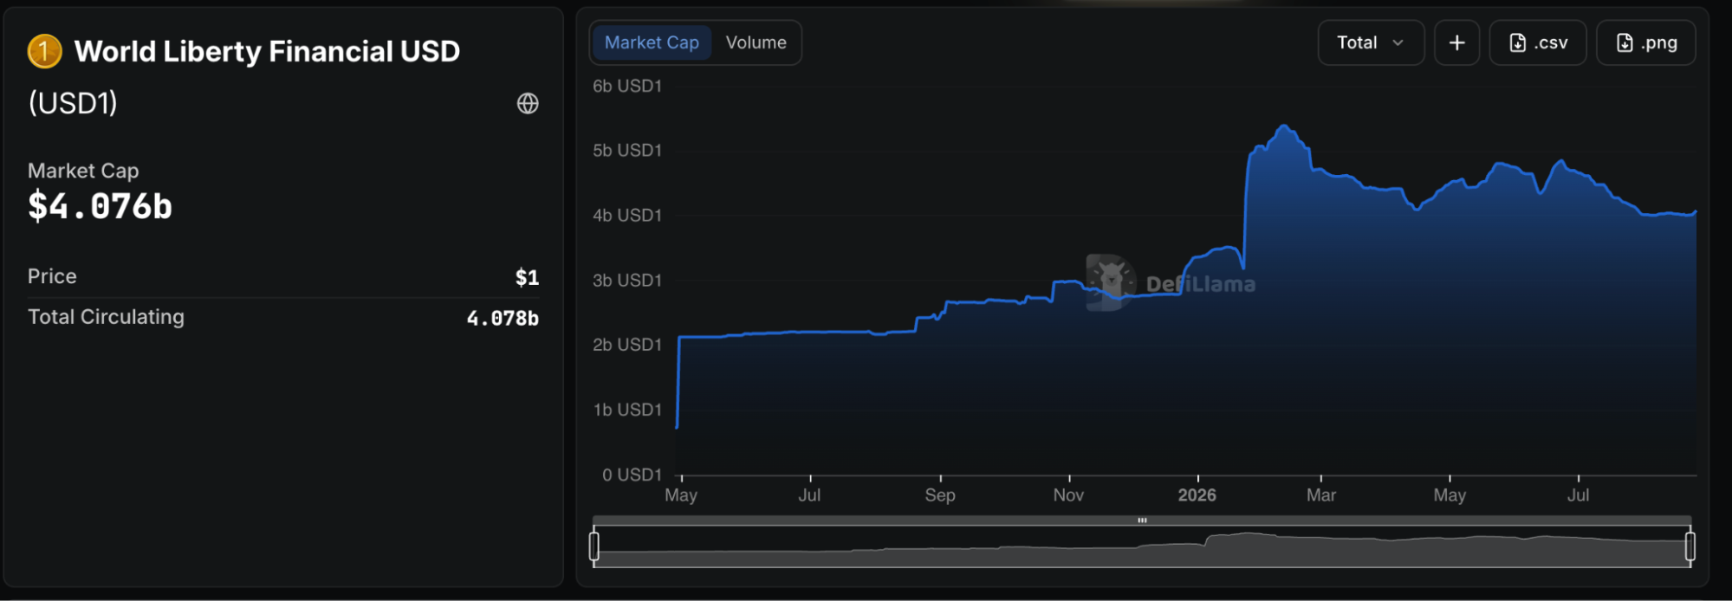1732x601 pixels.
Task: Click the 6b USD1 y-axis label
Action: click(627, 86)
